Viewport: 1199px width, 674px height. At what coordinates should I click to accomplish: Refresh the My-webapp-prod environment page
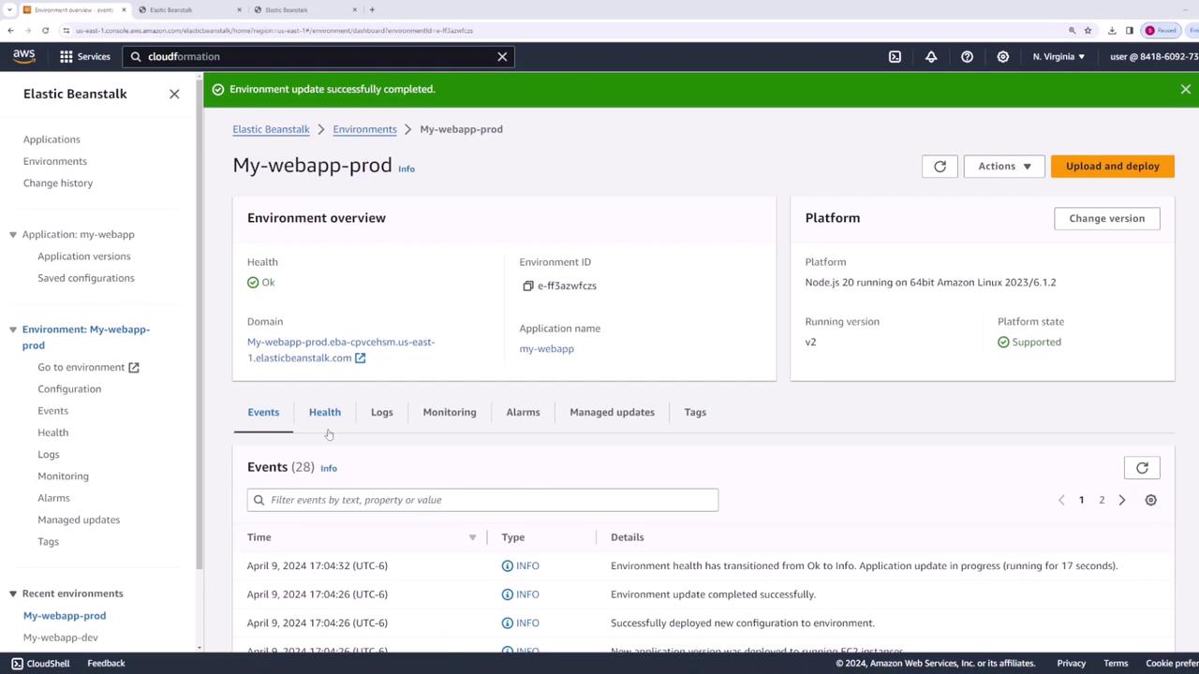pos(940,166)
